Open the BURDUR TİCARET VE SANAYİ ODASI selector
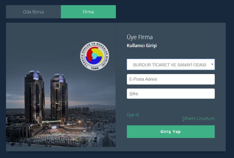The image size is (234, 158). (x=171, y=64)
